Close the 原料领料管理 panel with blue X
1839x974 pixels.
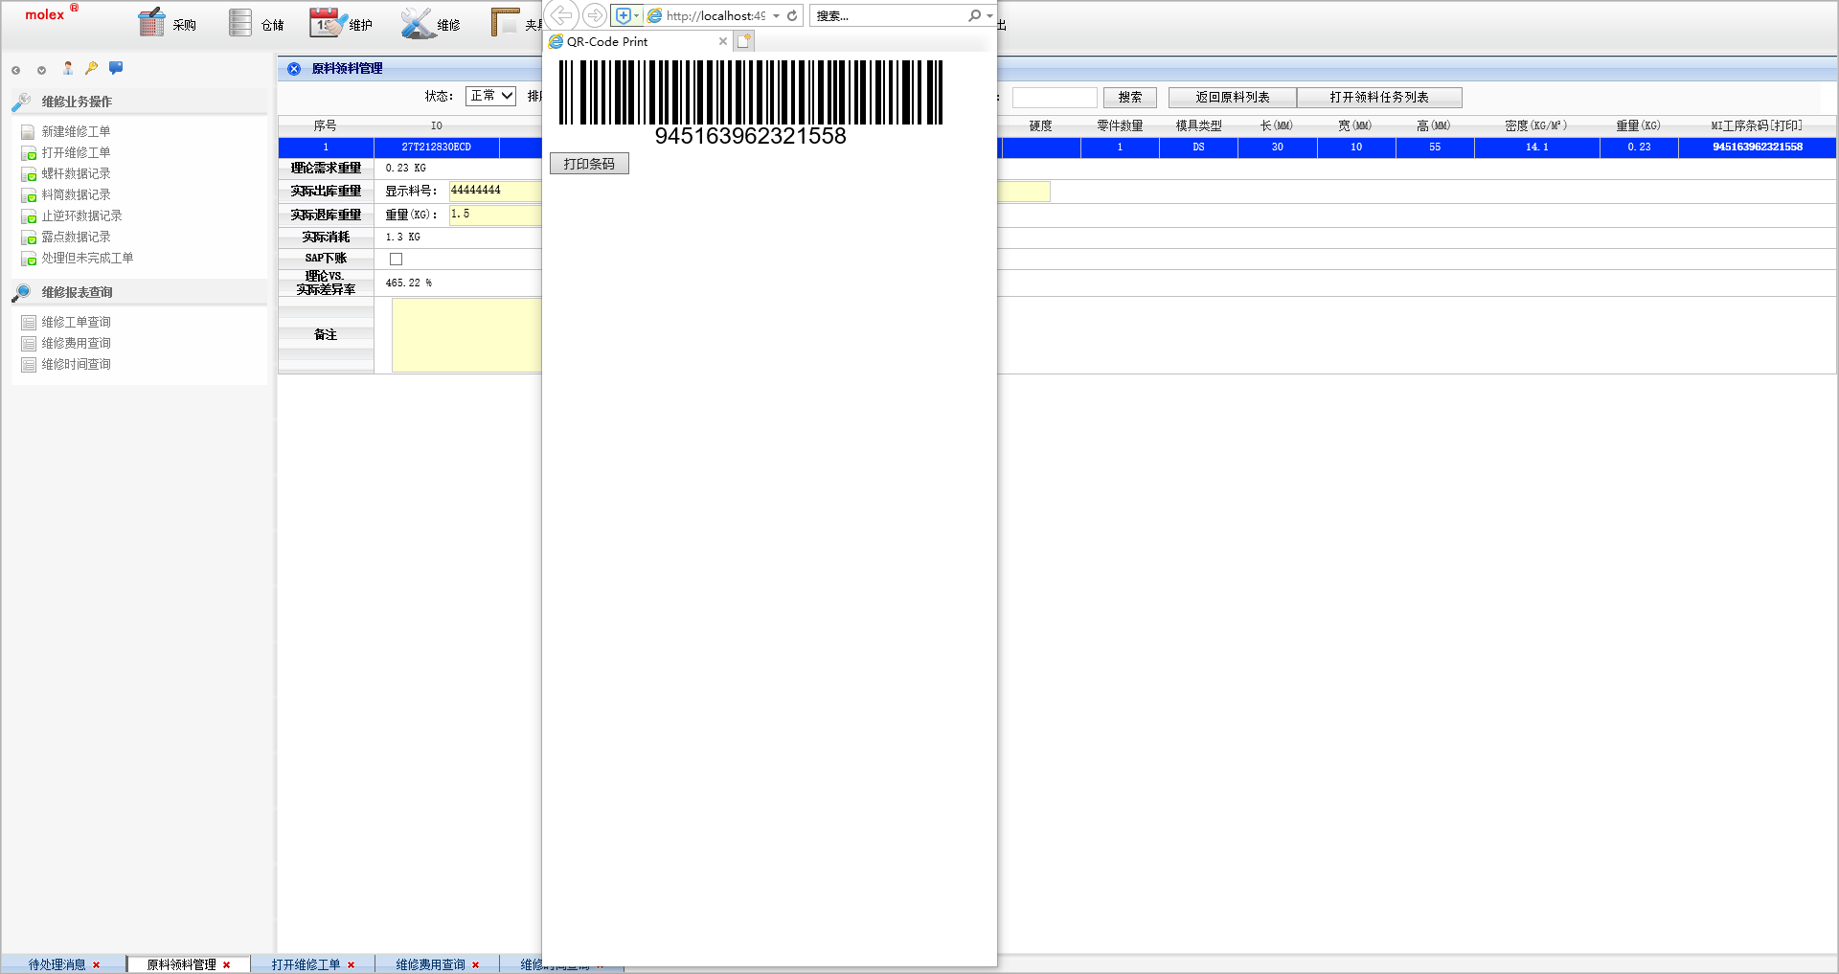pyautogui.click(x=294, y=69)
